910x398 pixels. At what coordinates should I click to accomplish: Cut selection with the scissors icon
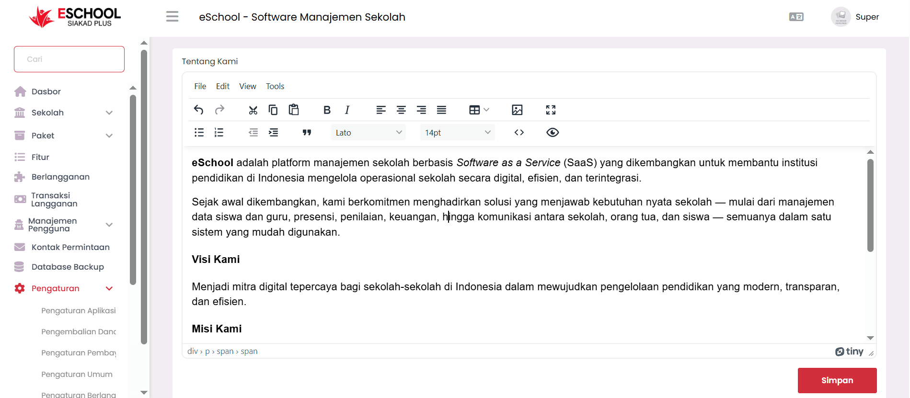[x=253, y=110]
